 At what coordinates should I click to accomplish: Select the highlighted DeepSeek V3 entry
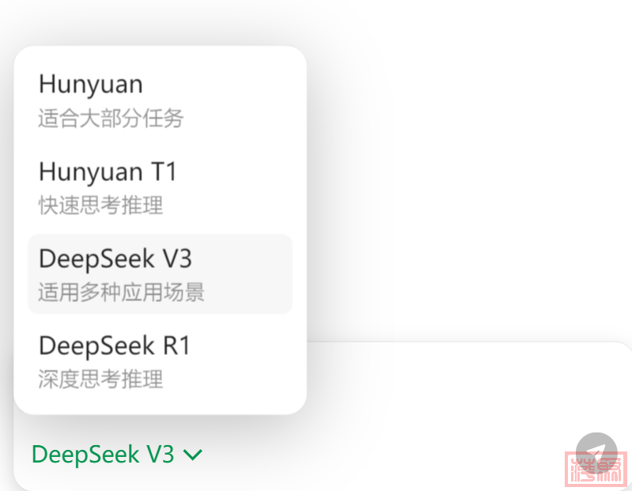click(160, 274)
